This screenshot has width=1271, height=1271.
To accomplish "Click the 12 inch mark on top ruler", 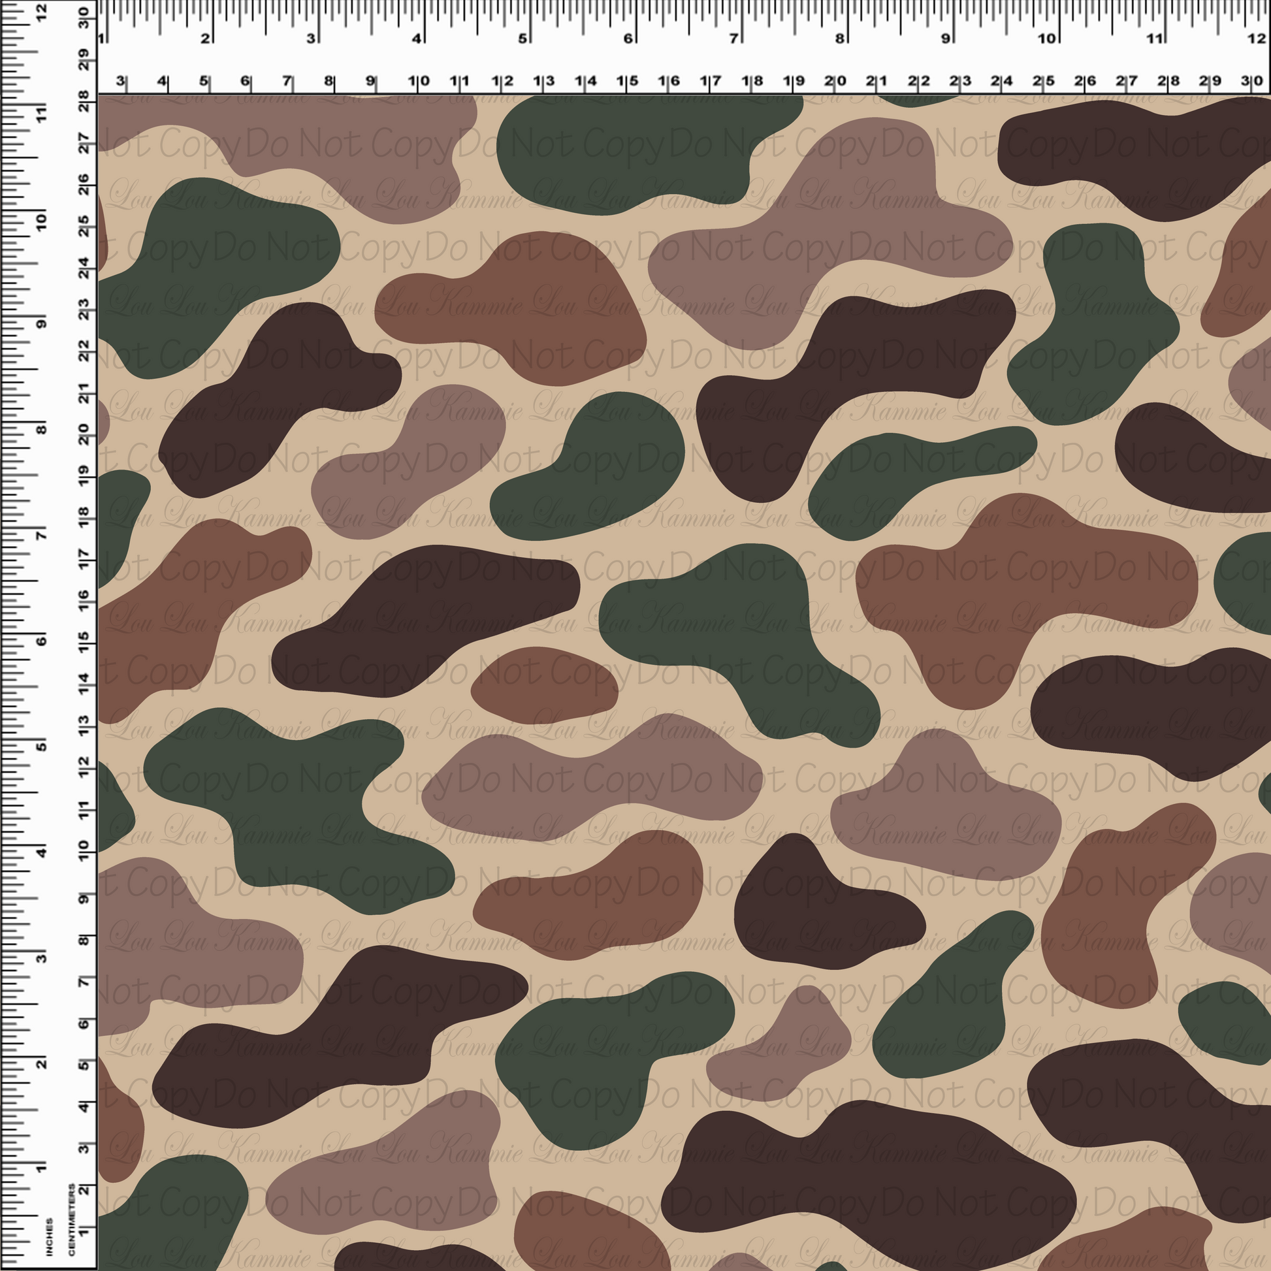I will pyautogui.click(x=1255, y=38).
